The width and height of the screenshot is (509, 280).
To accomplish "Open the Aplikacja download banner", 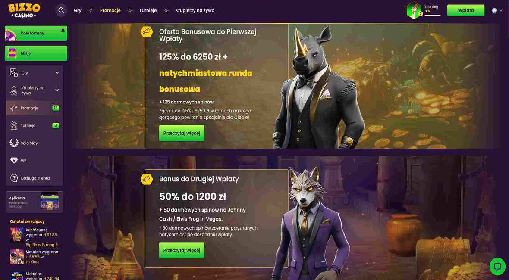I will tap(35, 202).
